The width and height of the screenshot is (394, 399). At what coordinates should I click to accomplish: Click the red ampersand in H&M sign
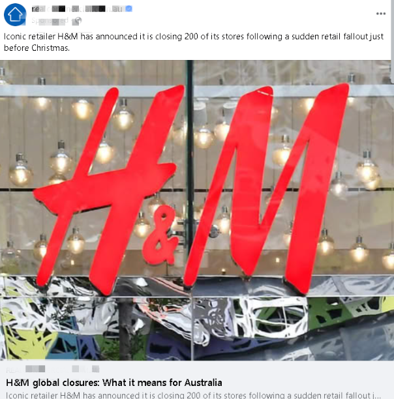point(160,235)
